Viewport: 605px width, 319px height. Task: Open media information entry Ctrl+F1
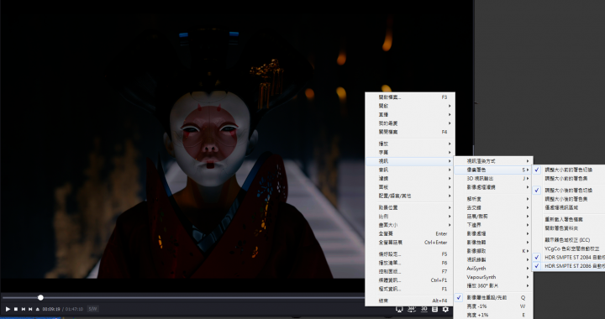(410, 280)
